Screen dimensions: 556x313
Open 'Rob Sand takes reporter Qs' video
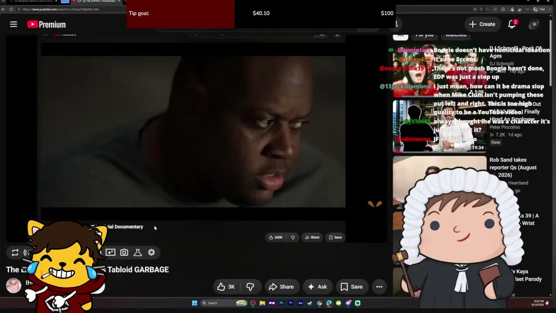[x=513, y=167]
